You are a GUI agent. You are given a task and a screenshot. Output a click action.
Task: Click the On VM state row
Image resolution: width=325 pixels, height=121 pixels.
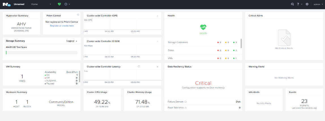pos(61,75)
